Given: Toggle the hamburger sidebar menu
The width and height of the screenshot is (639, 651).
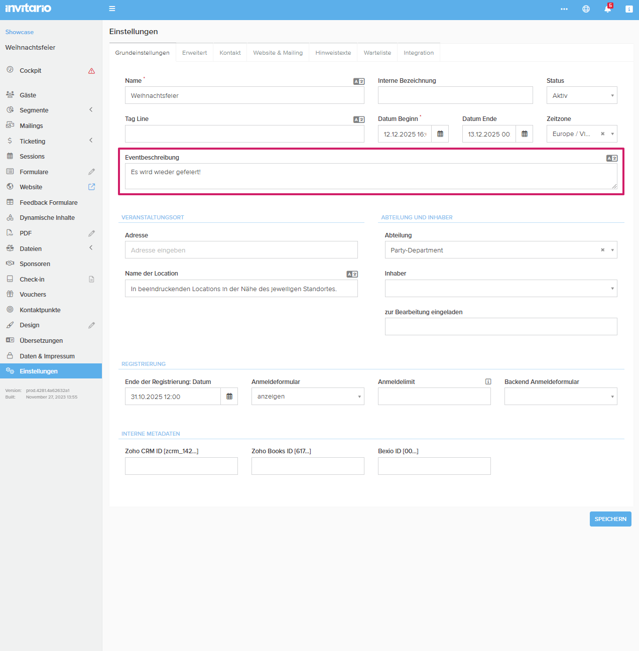Looking at the screenshot, I should coord(112,9).
